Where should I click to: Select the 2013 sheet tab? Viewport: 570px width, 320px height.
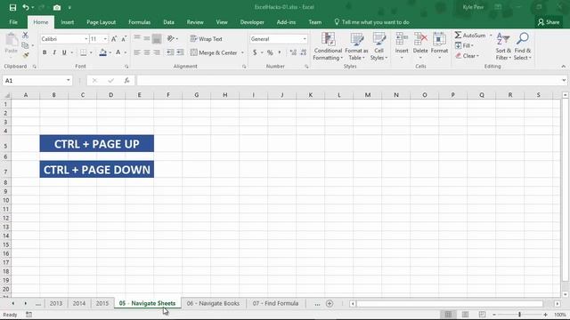point(56,303)
